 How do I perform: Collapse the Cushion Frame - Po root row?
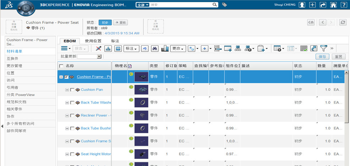(61, 77)
